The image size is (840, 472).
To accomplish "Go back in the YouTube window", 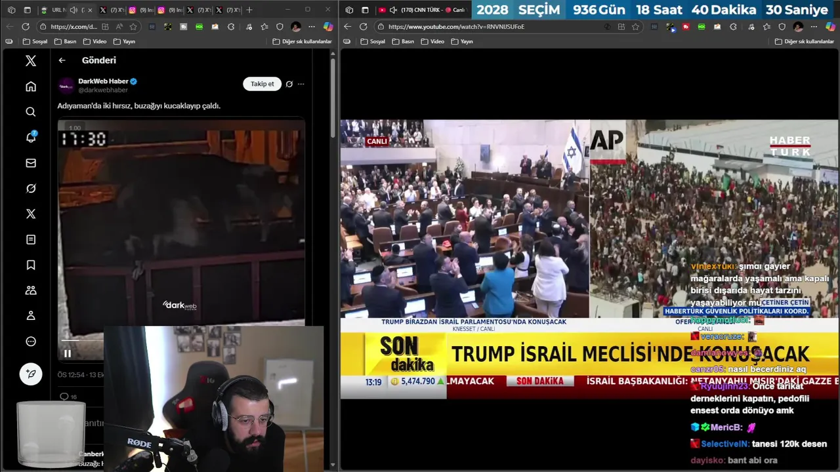I will coord(347,27).
